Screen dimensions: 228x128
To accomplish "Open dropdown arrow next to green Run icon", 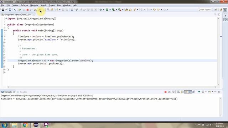I will coord(110,10).
